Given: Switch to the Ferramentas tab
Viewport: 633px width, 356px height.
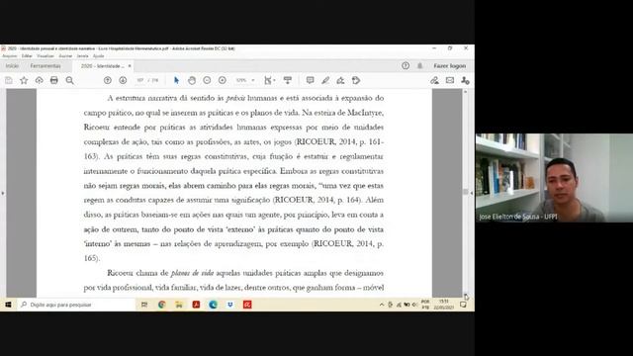Looking at the screenshot, I should (45, 66).
